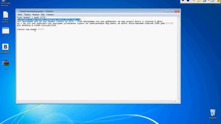
Task: Open the Файл menu in Notepad
Action: coord(20,14)
